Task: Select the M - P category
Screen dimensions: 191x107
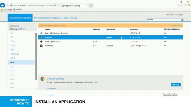Action: click(12, 79)
